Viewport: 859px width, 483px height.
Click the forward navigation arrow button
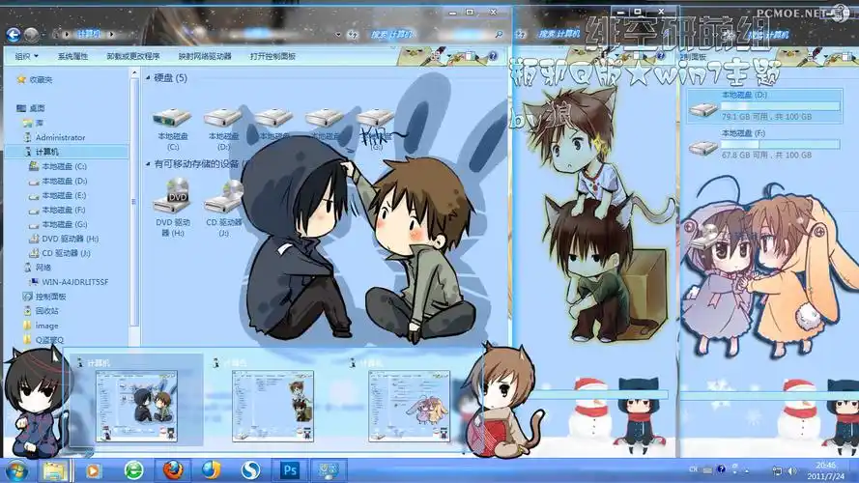(x=32, y=35)
